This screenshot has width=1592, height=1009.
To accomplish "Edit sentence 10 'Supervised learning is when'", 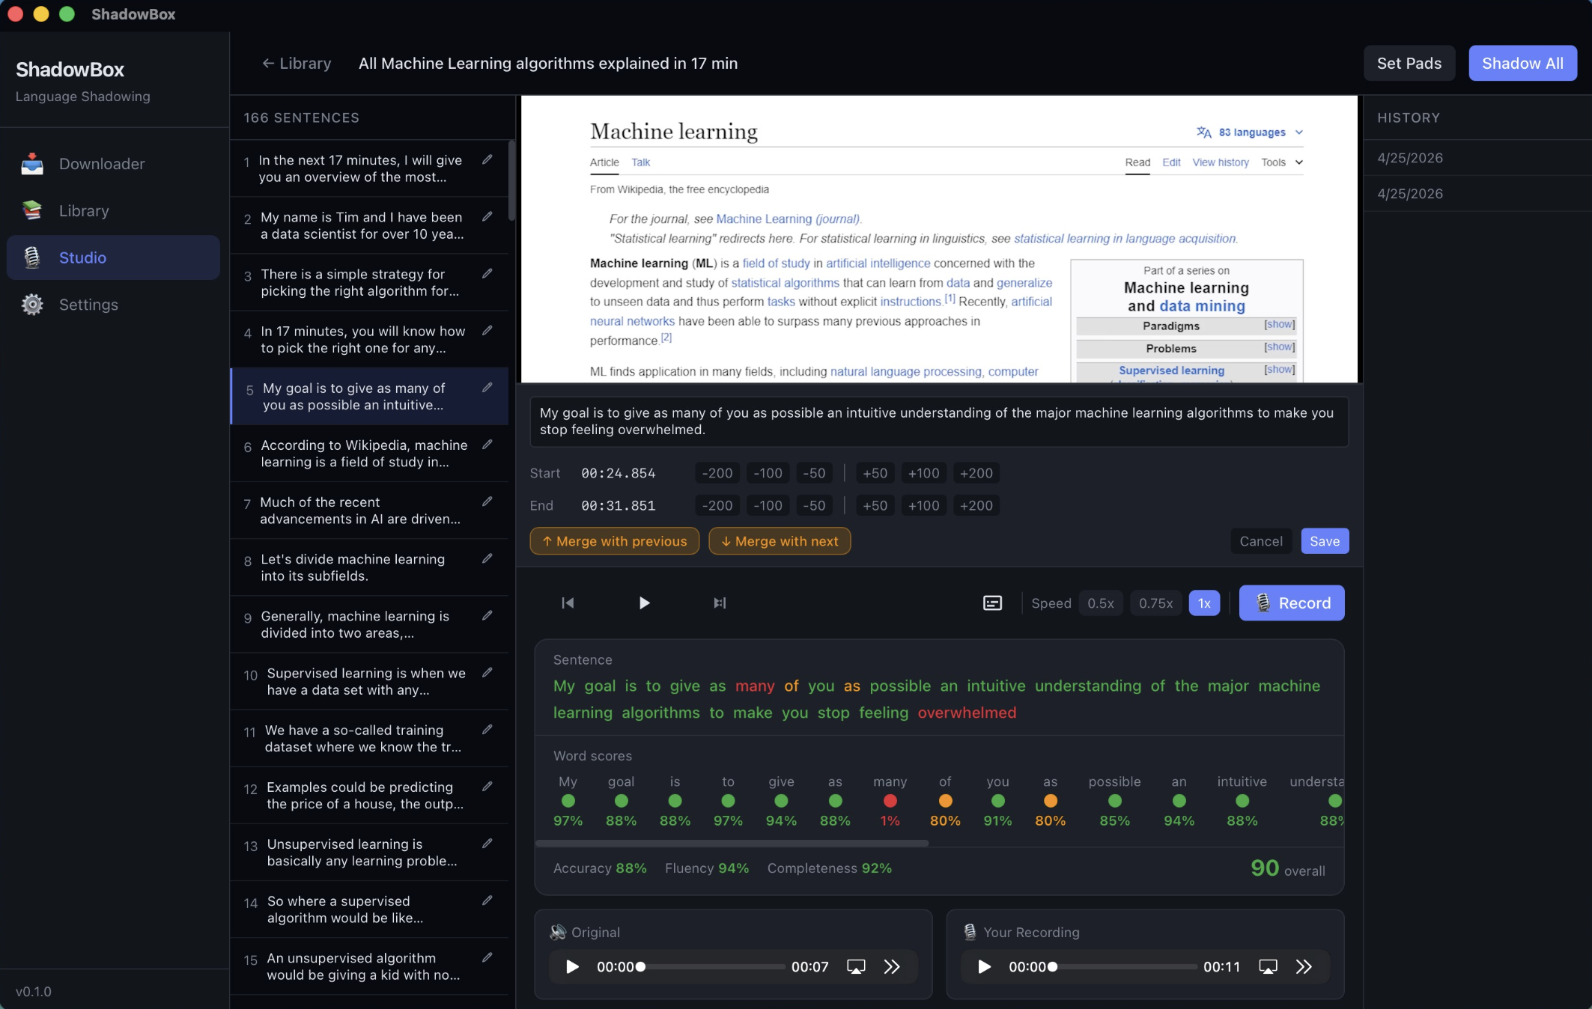I will tap(487, 672).
